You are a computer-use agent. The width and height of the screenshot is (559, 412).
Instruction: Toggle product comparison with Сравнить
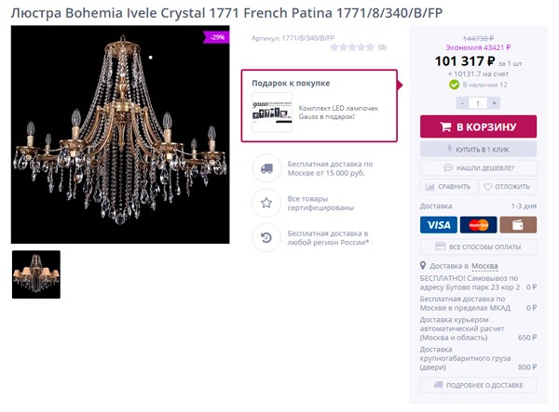pyautogui.click(x=448, y=186)
